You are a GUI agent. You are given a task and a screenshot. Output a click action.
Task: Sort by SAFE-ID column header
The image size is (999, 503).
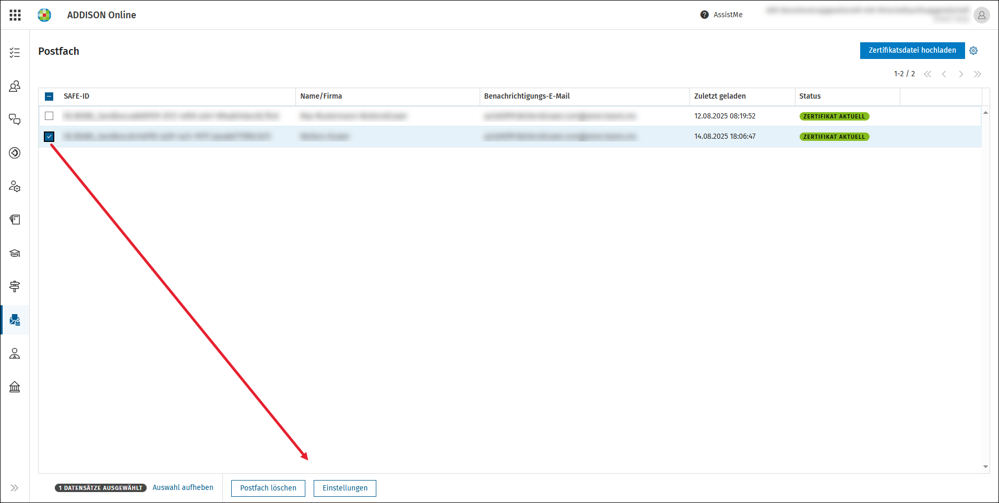pos(76,96)
